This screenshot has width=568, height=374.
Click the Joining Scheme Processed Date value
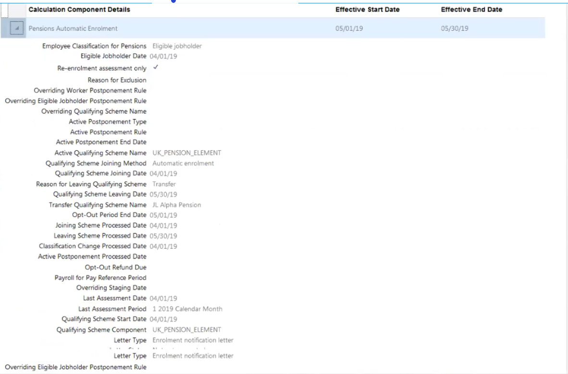tap(163, 226)
